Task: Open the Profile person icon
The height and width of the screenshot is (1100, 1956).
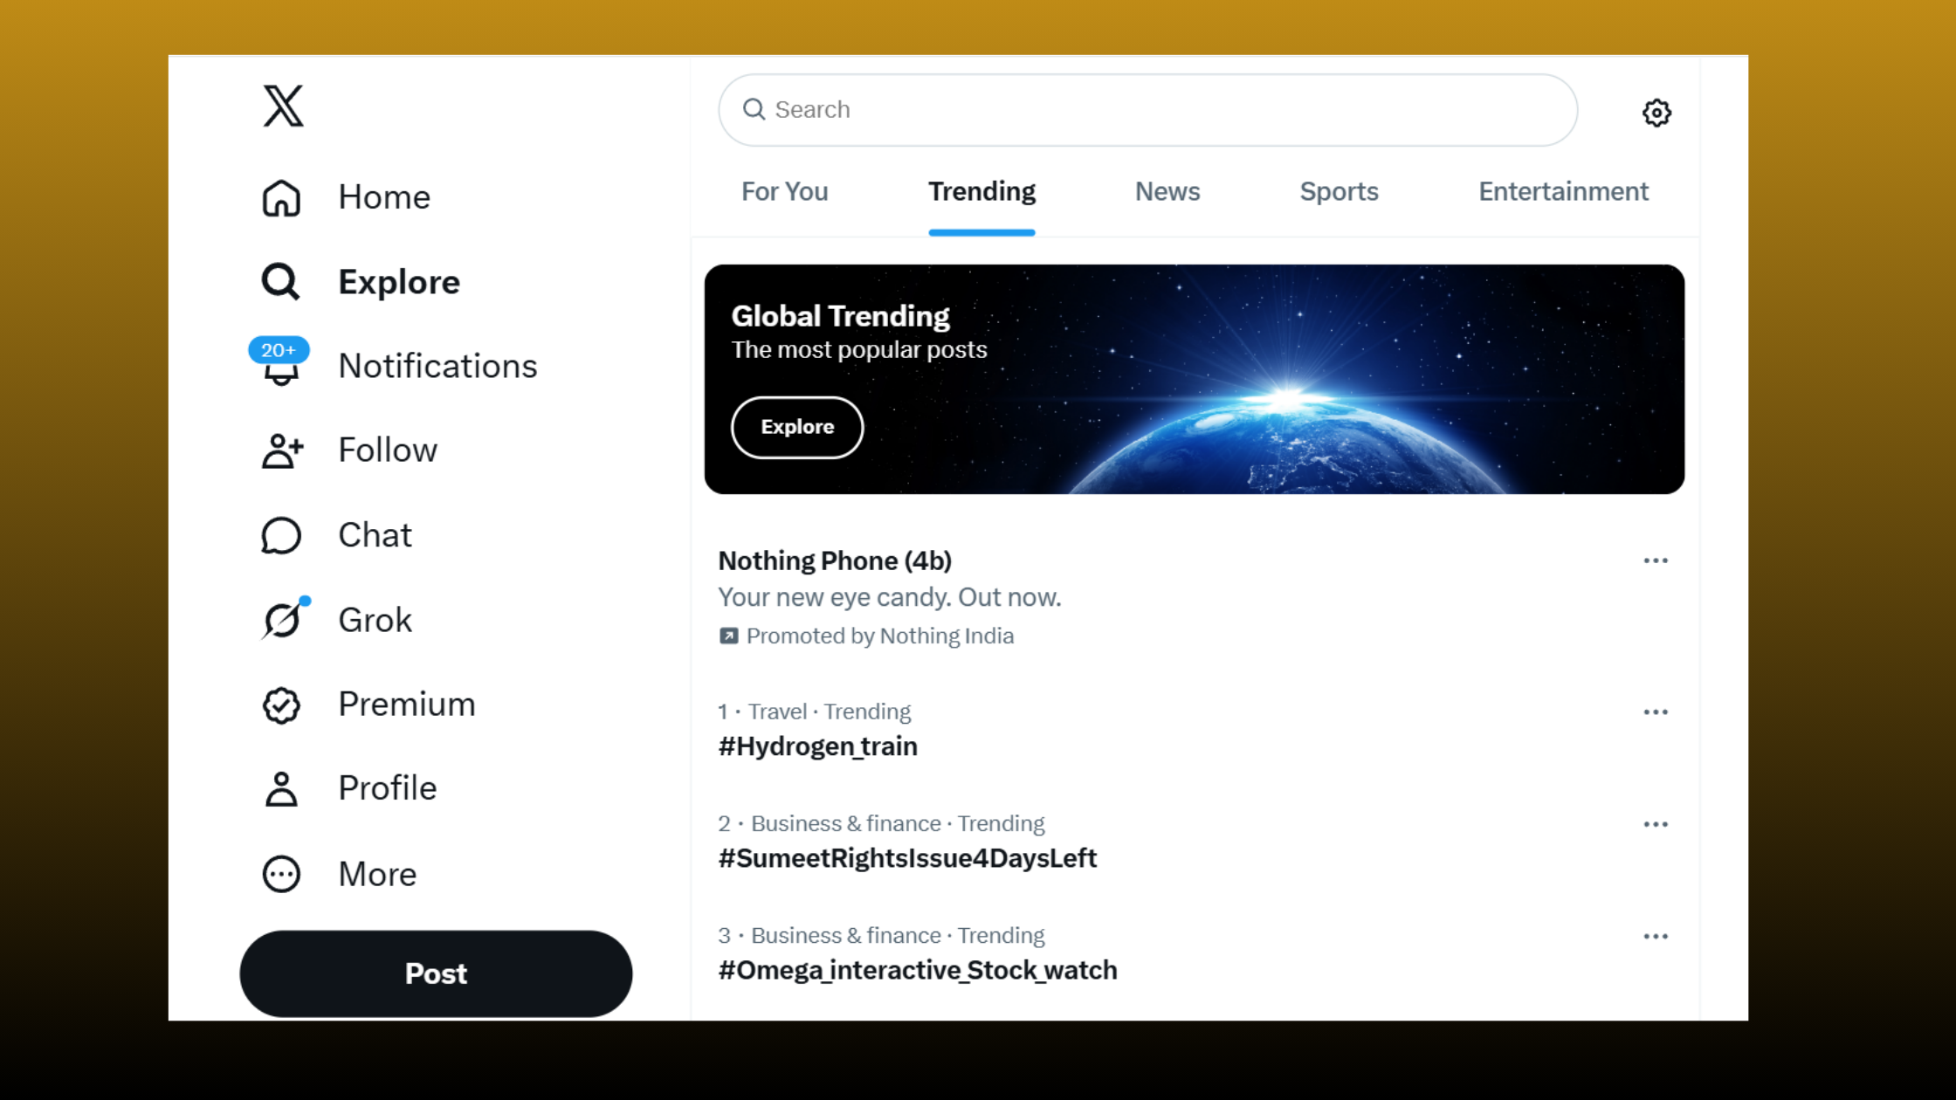Action: click(x=281, y=788)
